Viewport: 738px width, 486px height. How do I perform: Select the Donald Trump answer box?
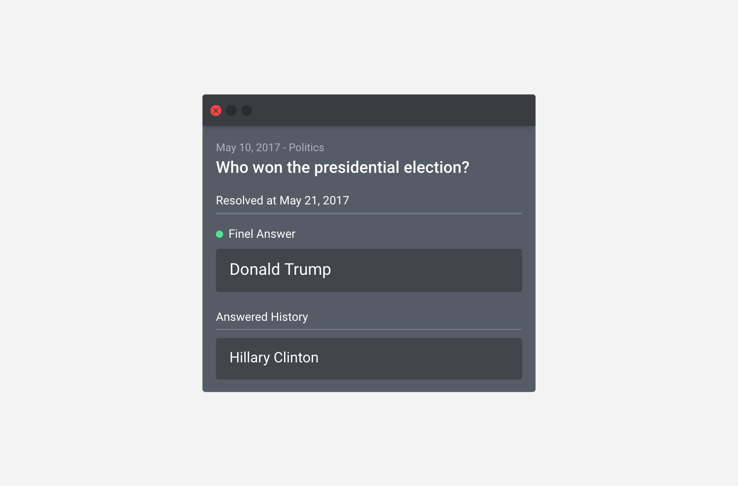tap(280, 270)
